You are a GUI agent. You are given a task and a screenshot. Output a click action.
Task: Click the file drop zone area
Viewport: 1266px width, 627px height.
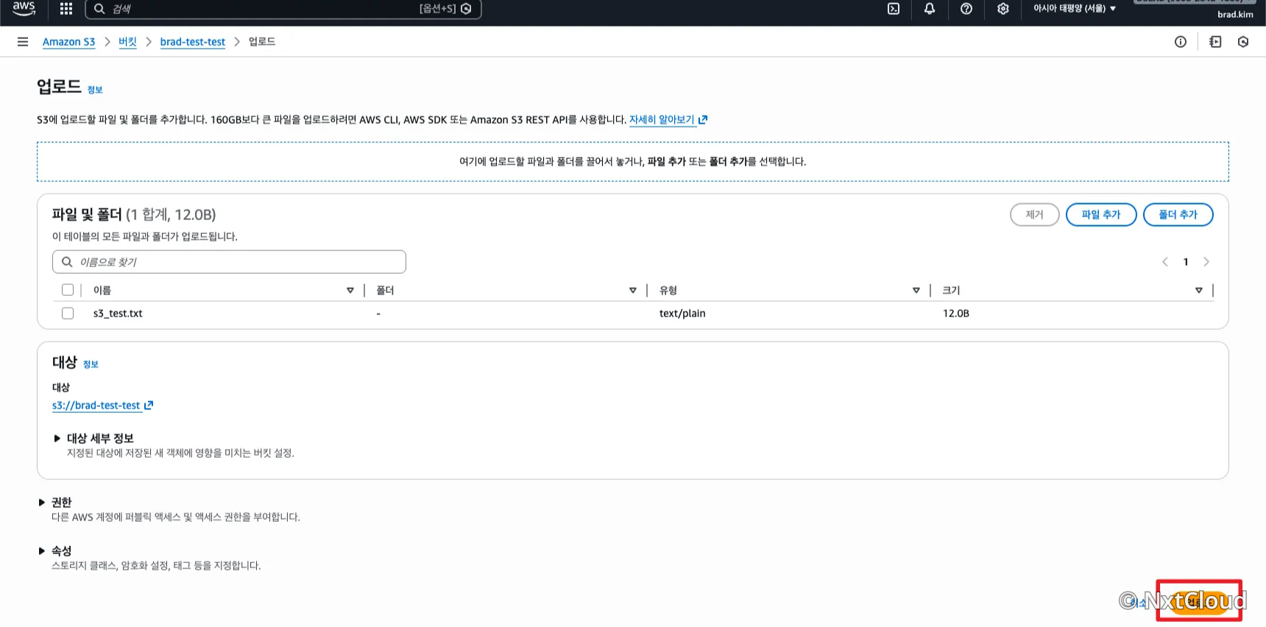click(632, 162)
